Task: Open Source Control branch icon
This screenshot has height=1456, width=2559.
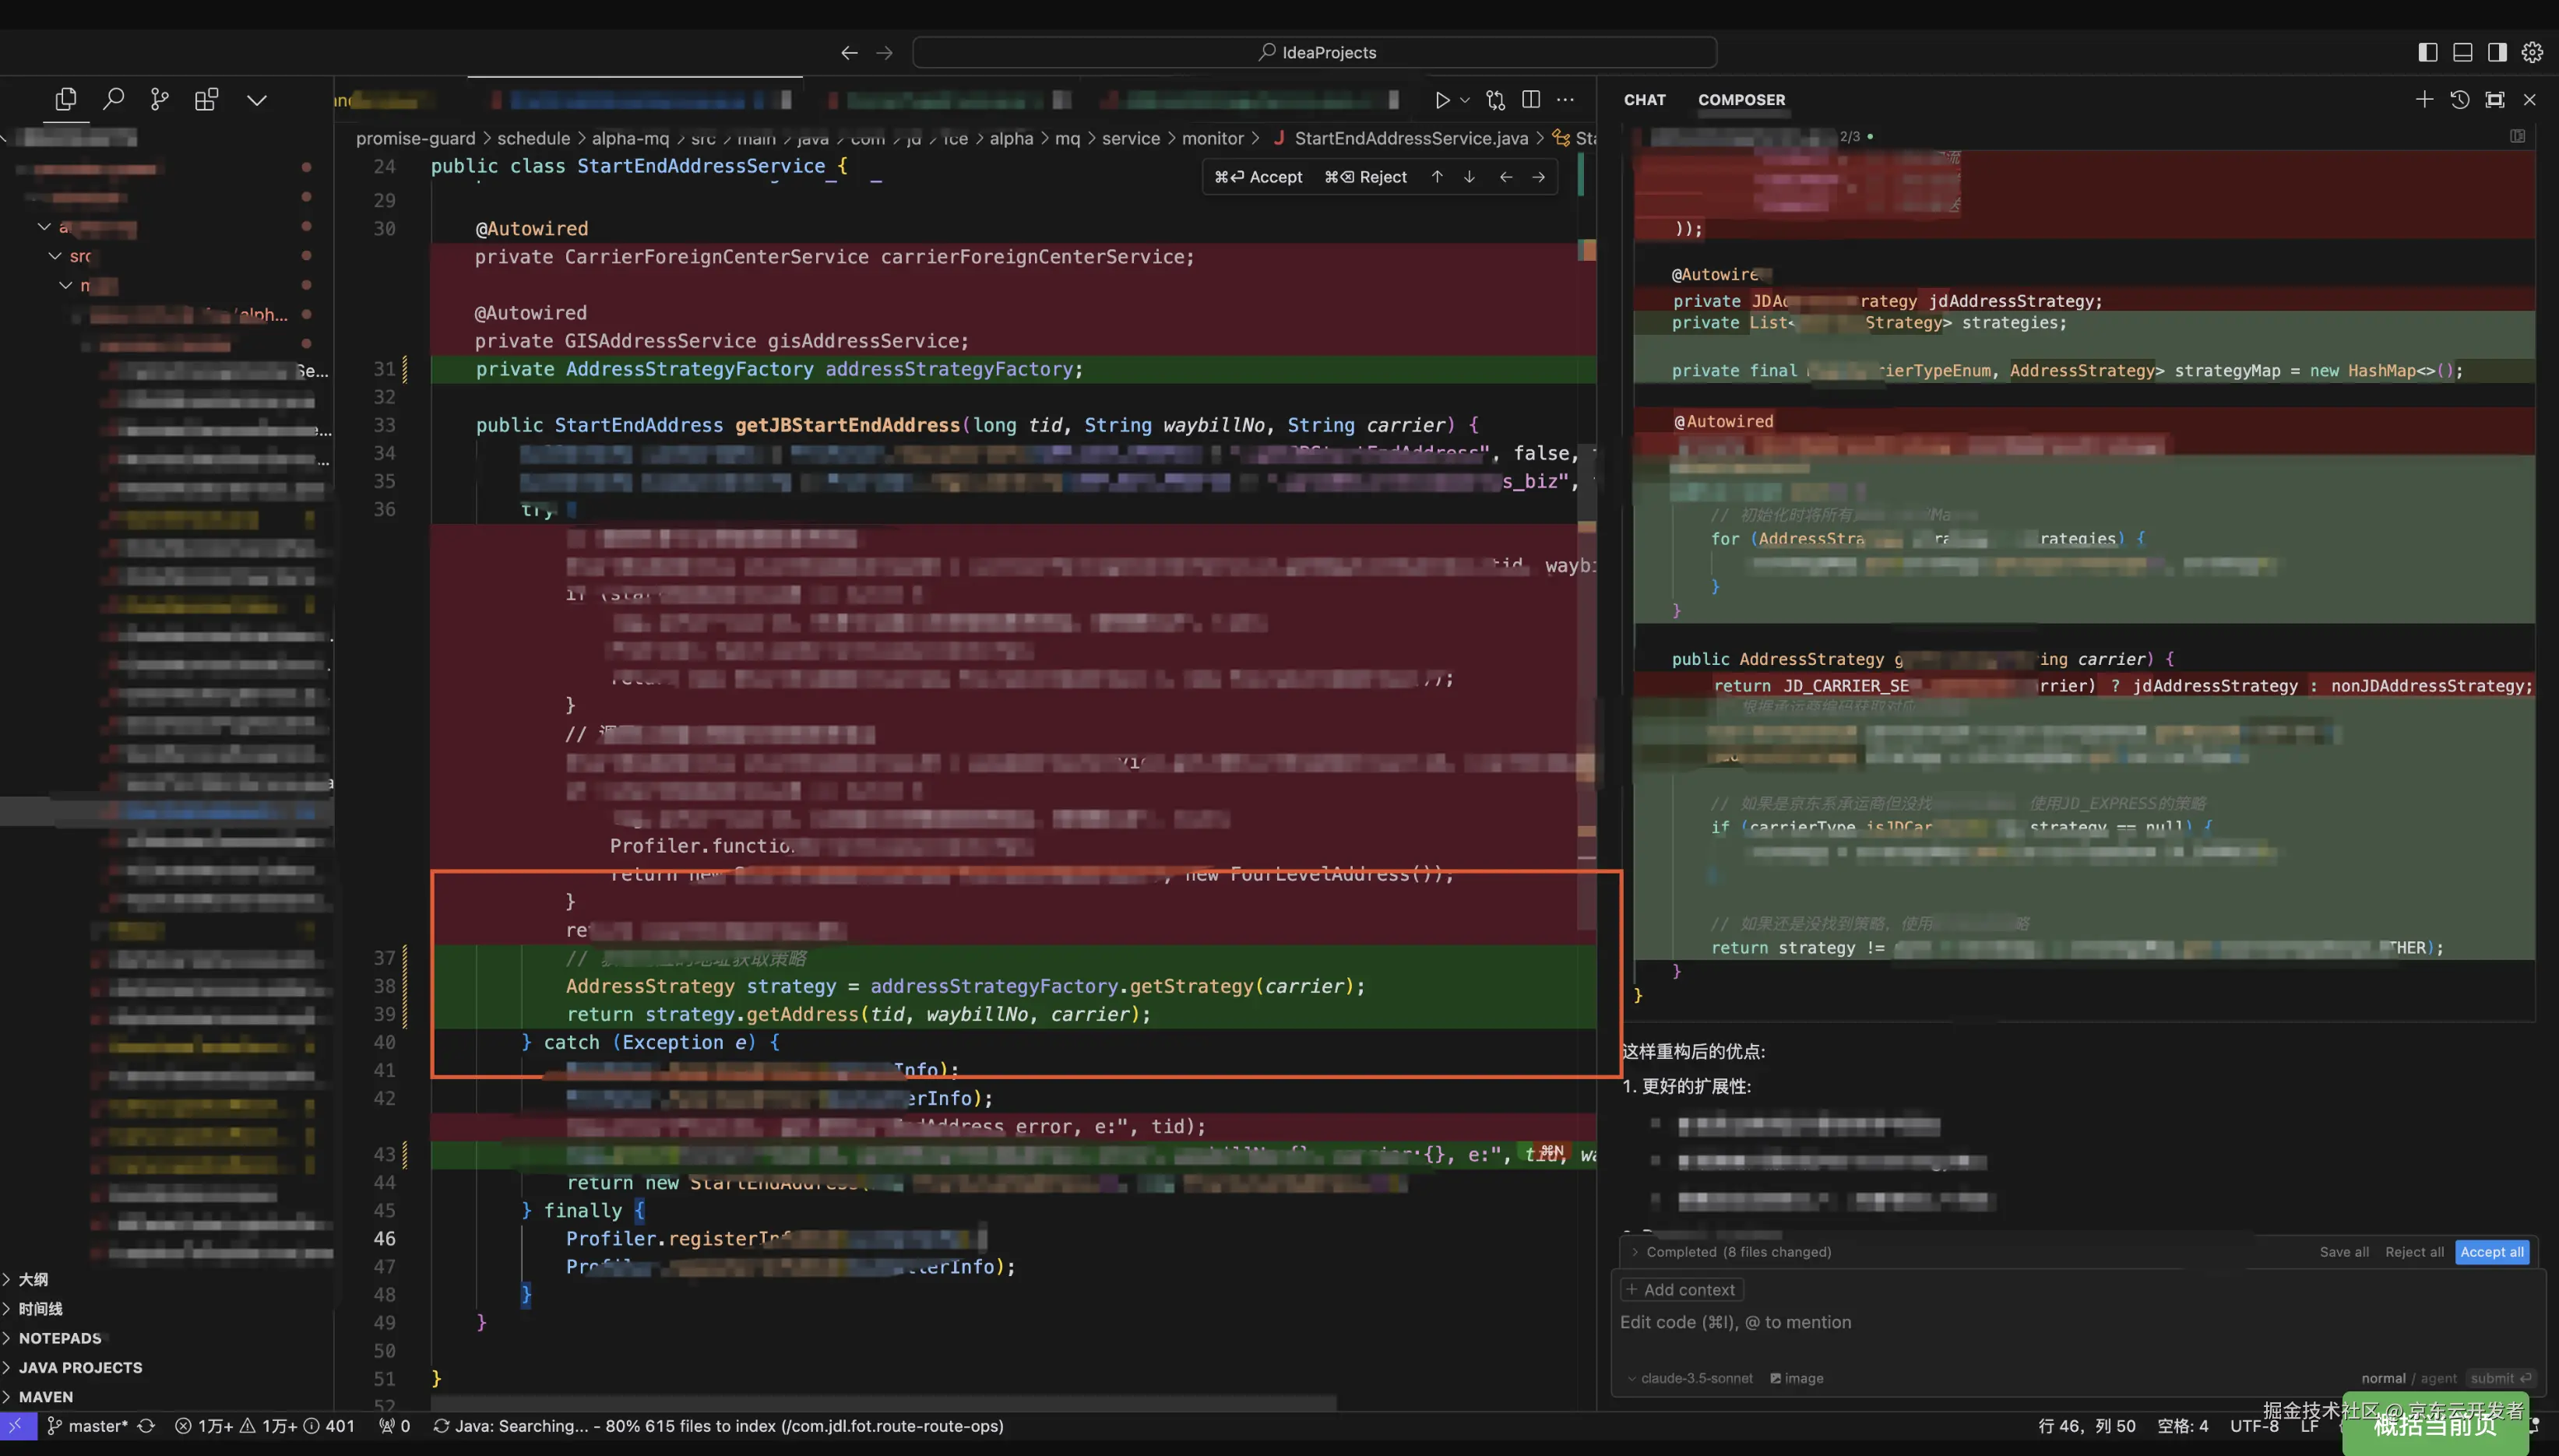Action: [x=159, y=99]
